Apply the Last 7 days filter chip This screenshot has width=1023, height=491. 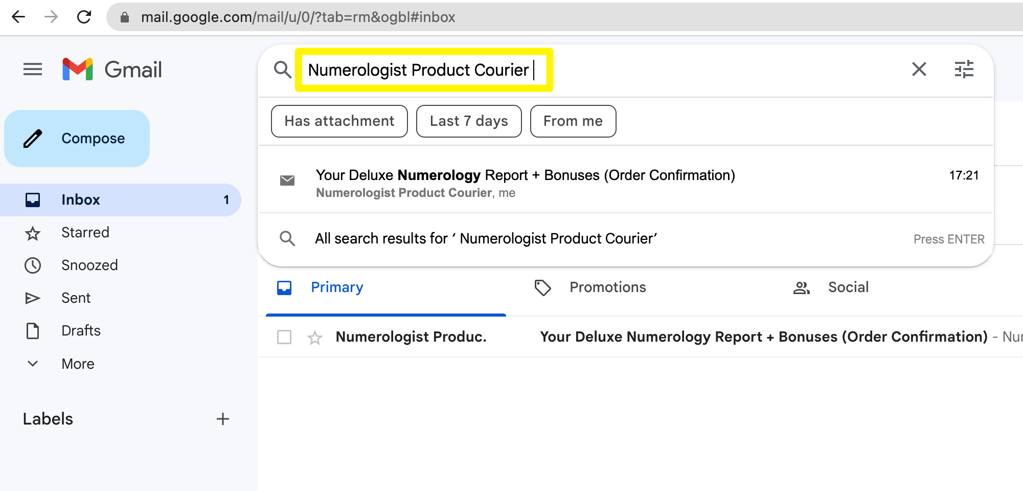click(469, 121)
